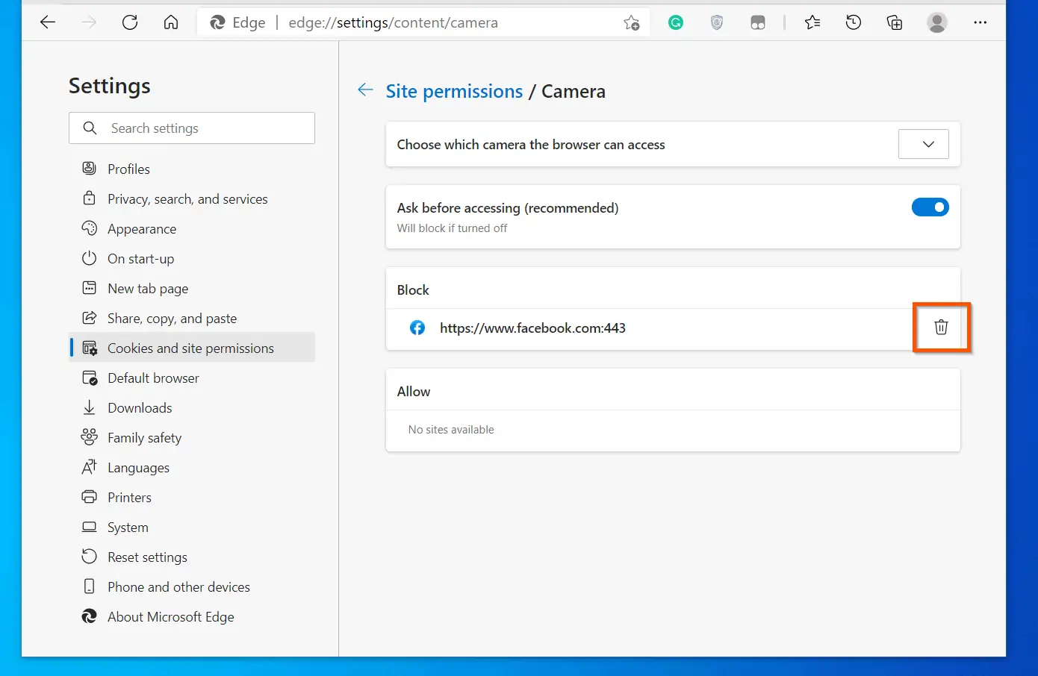Focus the Search settings field

click(192, 128)
